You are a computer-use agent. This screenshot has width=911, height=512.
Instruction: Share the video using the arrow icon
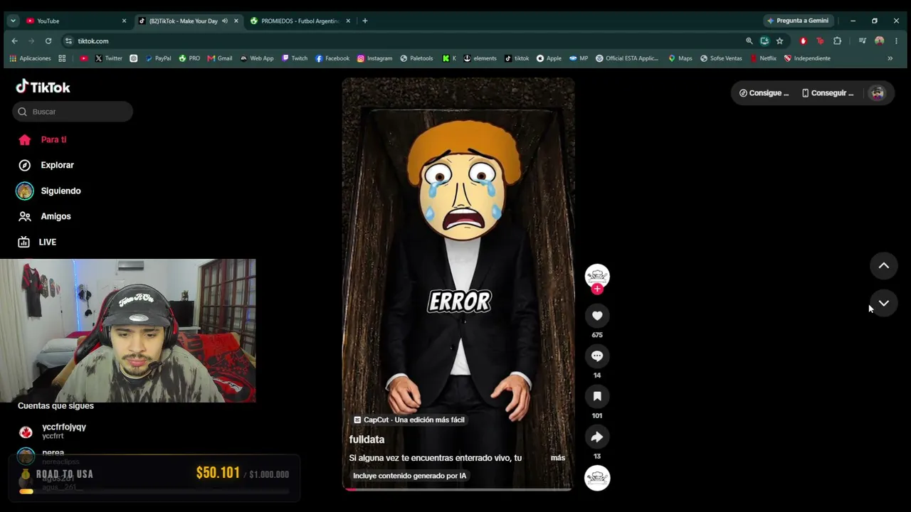tap(597, 437)
